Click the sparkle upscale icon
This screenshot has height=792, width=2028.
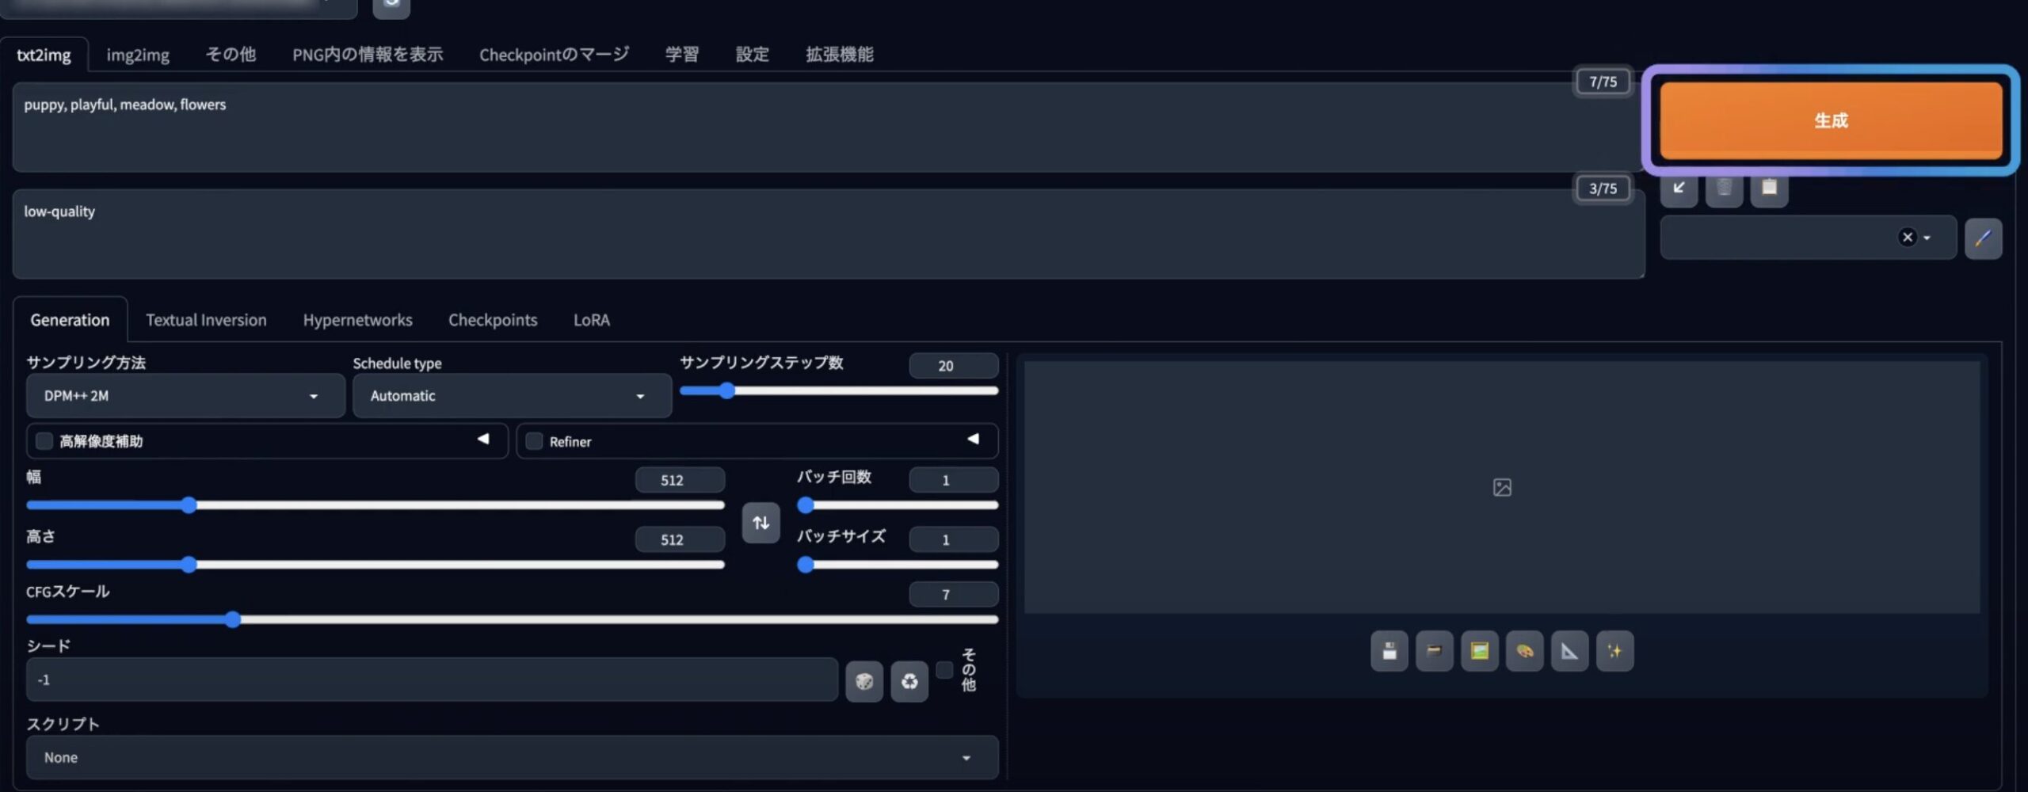[x=1614, y=651]
